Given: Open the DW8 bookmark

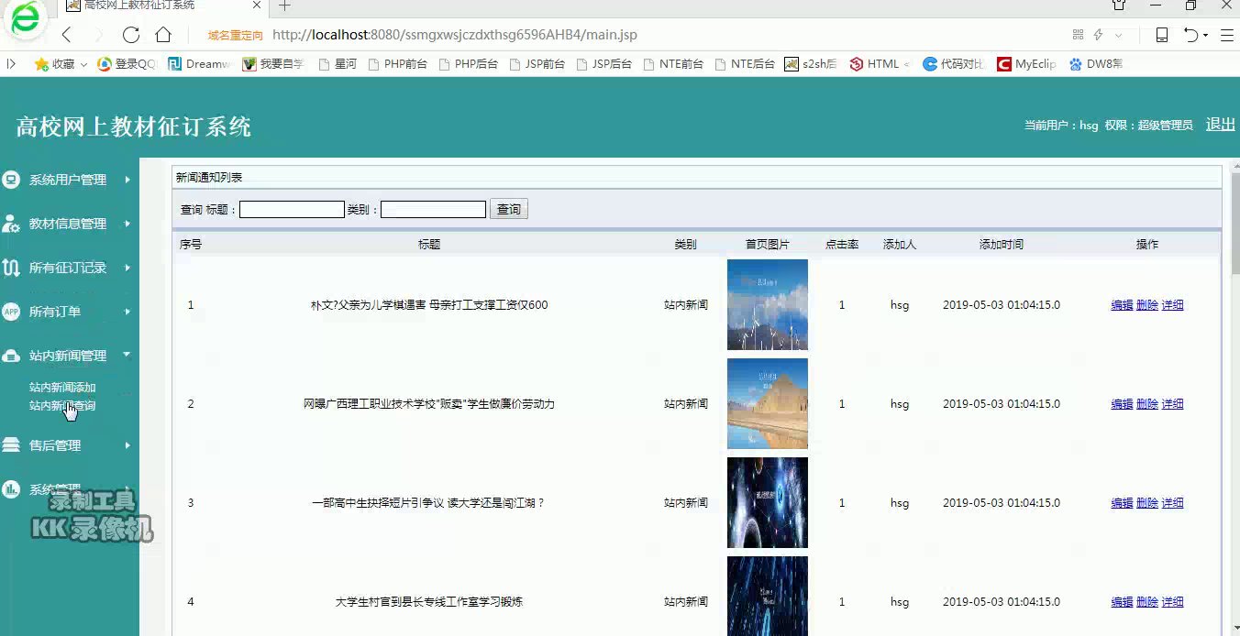Looking at the screenshot, I should [x=1096, y=64].
